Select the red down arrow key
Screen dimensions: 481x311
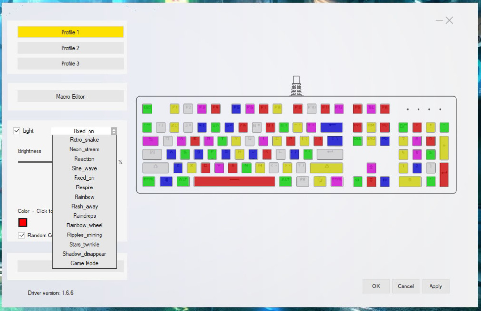[x=371, y=182]
